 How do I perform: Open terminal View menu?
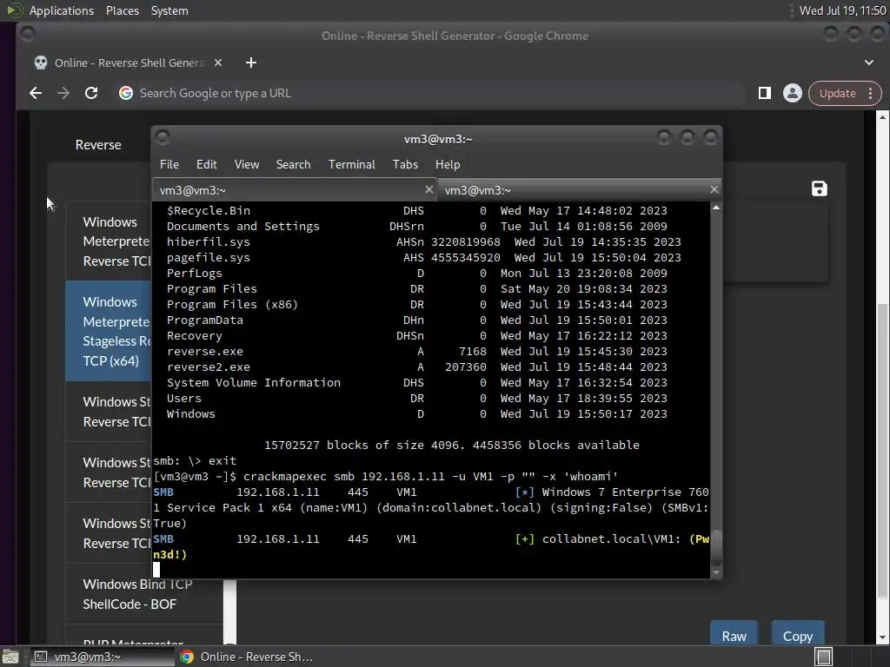click(x=246, y=164)
